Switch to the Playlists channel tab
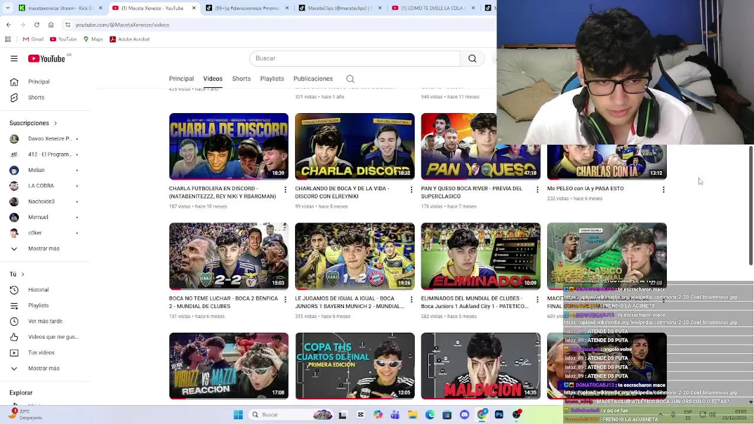The height and width of the screenshot is (424, 754). [272, 79]
